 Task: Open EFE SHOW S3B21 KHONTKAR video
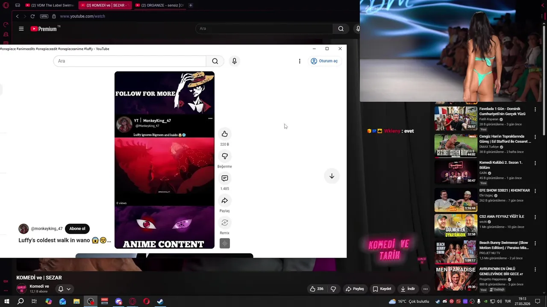(456, 200)
